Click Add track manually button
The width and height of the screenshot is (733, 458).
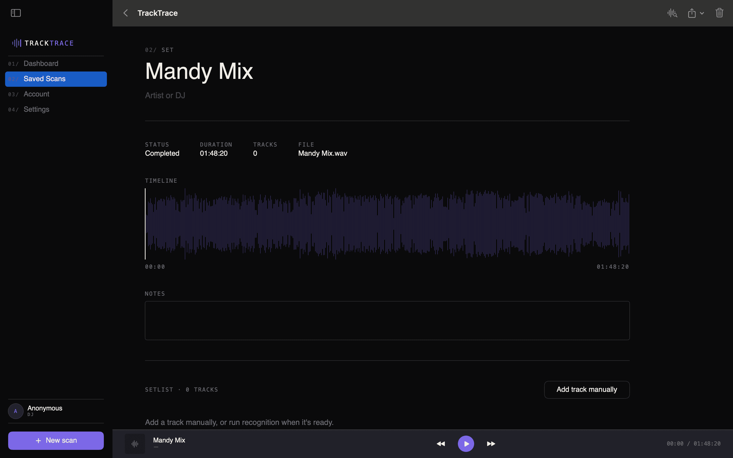click(x=587, y=390)
